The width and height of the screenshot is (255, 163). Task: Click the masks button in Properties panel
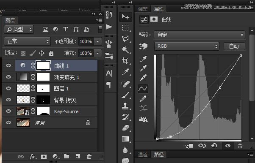[x=154, y=19]
